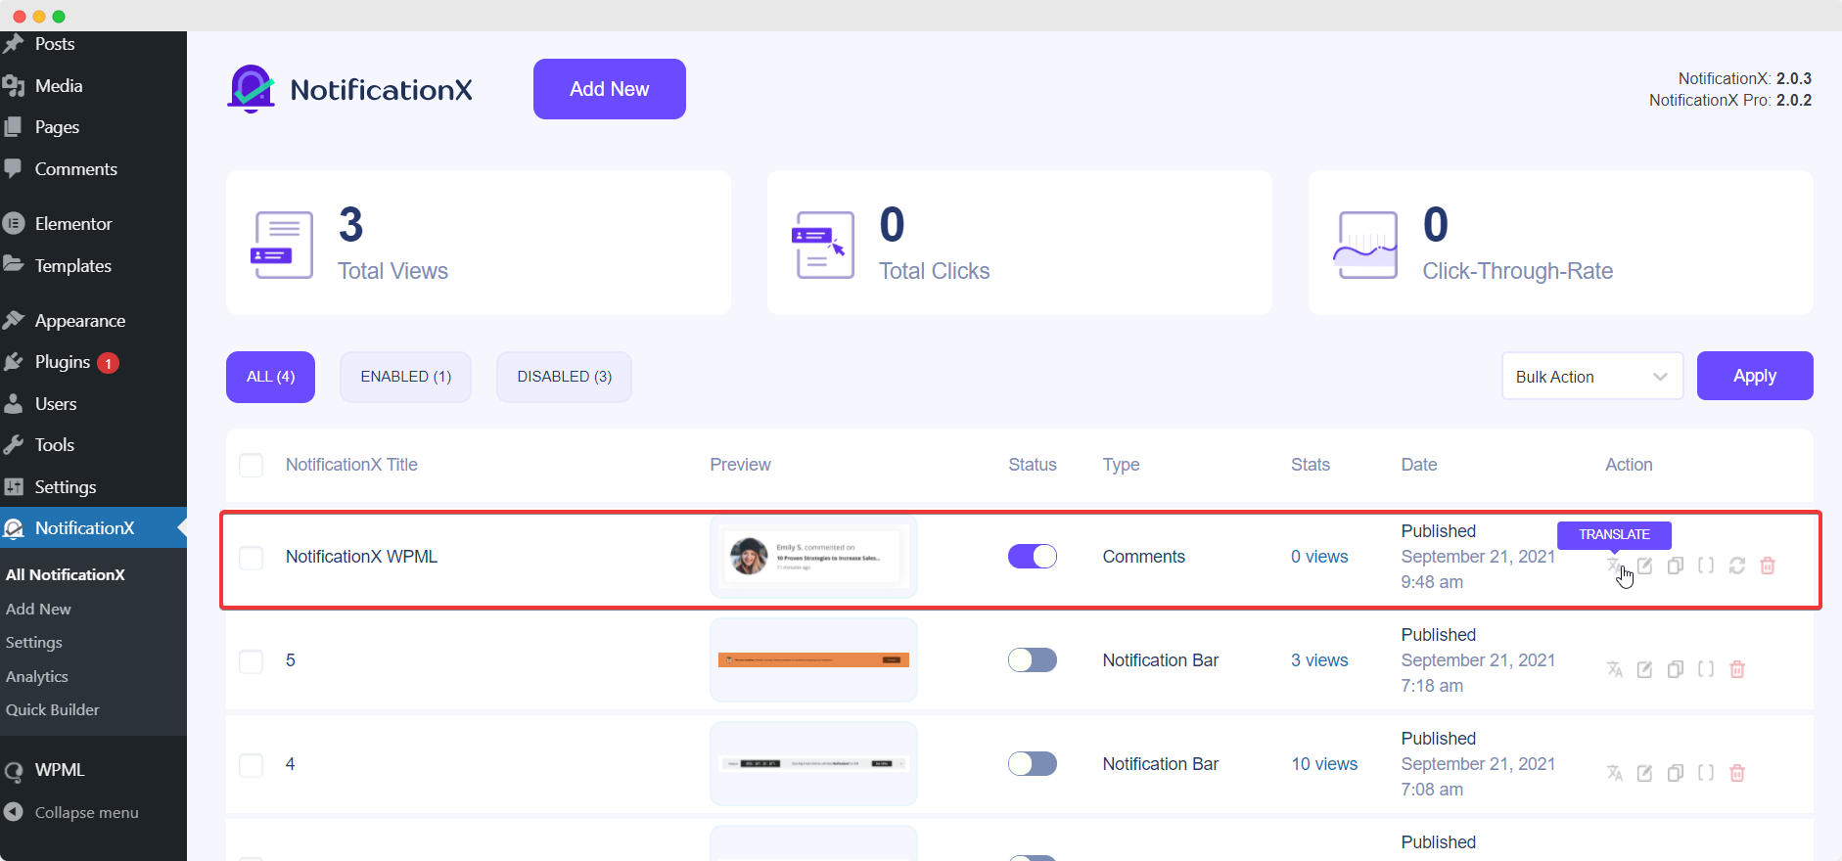Click the purple Add New button
Screen dimensions: 1842x861
610,89
